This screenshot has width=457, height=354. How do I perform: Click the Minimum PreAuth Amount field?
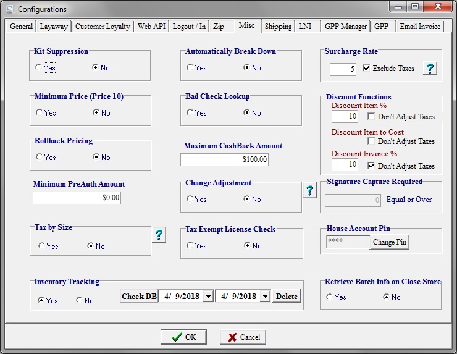click(77, 198)
